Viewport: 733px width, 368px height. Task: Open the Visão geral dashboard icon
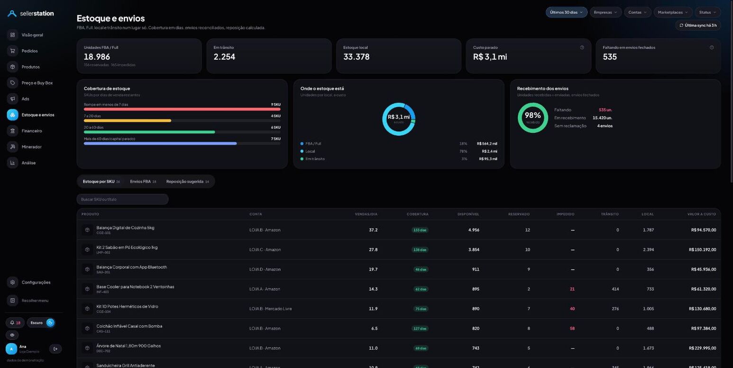[12, 35]
